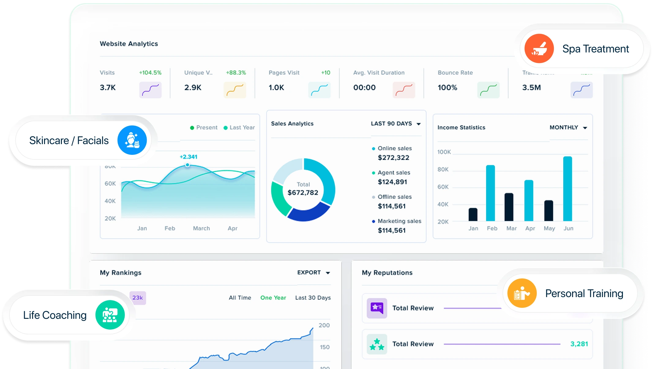Screen dimensions: 655x369
Task: Click the green three-stars review icon
Action: pos(377,344)
